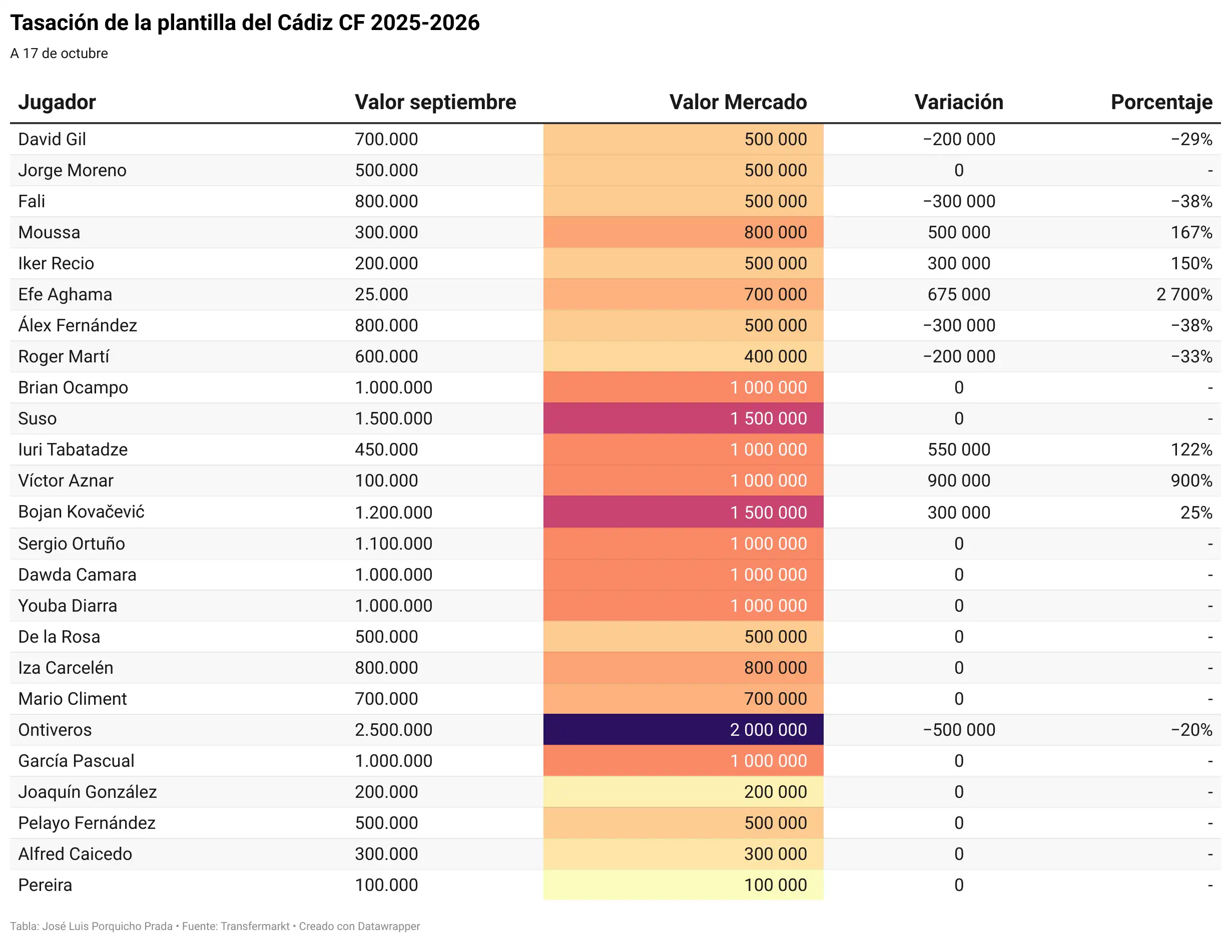
Task: Select Víctor Aznar's 900% percentage cell
Action: pos(1190,481)
